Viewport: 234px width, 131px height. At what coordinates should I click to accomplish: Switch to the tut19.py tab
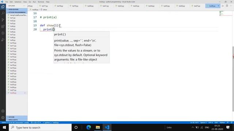75,6
